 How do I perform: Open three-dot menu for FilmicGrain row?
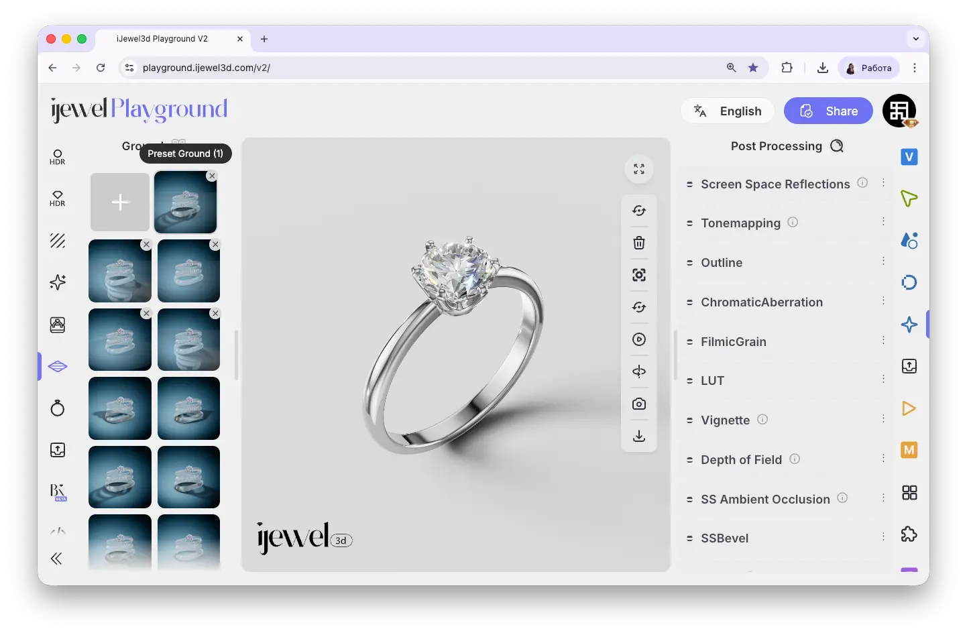pyautogui.click(x=883, y=340)
